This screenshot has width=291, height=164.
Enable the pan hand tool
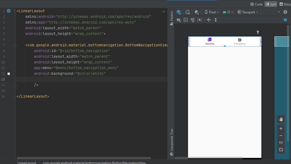(x=281, y=119)
